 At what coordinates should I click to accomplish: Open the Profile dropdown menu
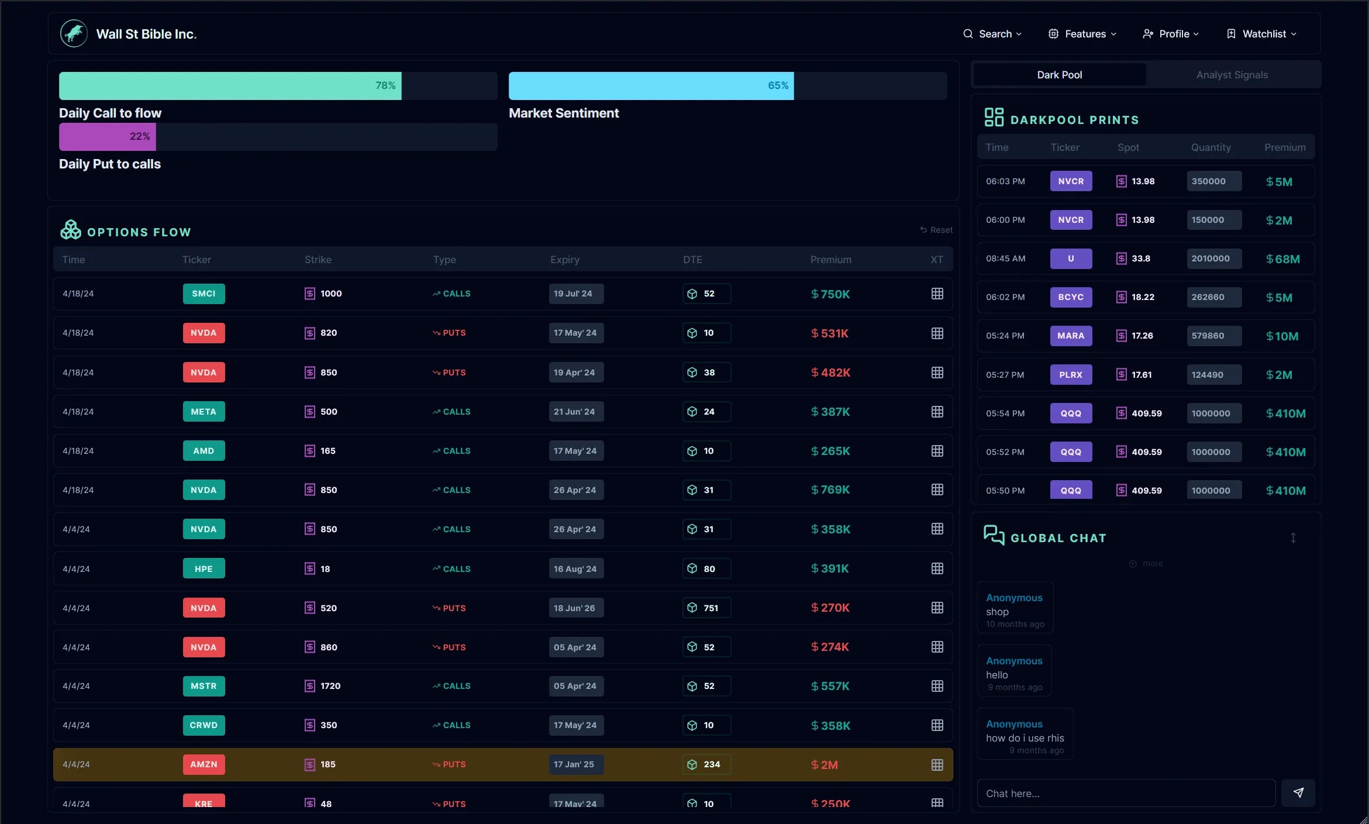(x=1171, y=32)
